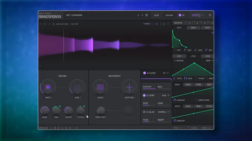
Task: Select the previous sample arrow
Action: (x=41, y=24)
